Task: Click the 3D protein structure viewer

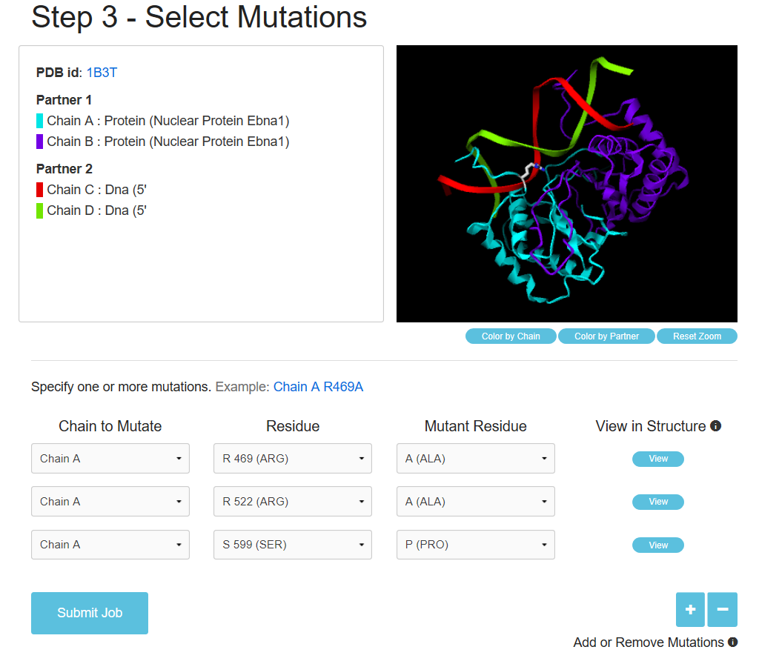Action: [x=567, y=184]
